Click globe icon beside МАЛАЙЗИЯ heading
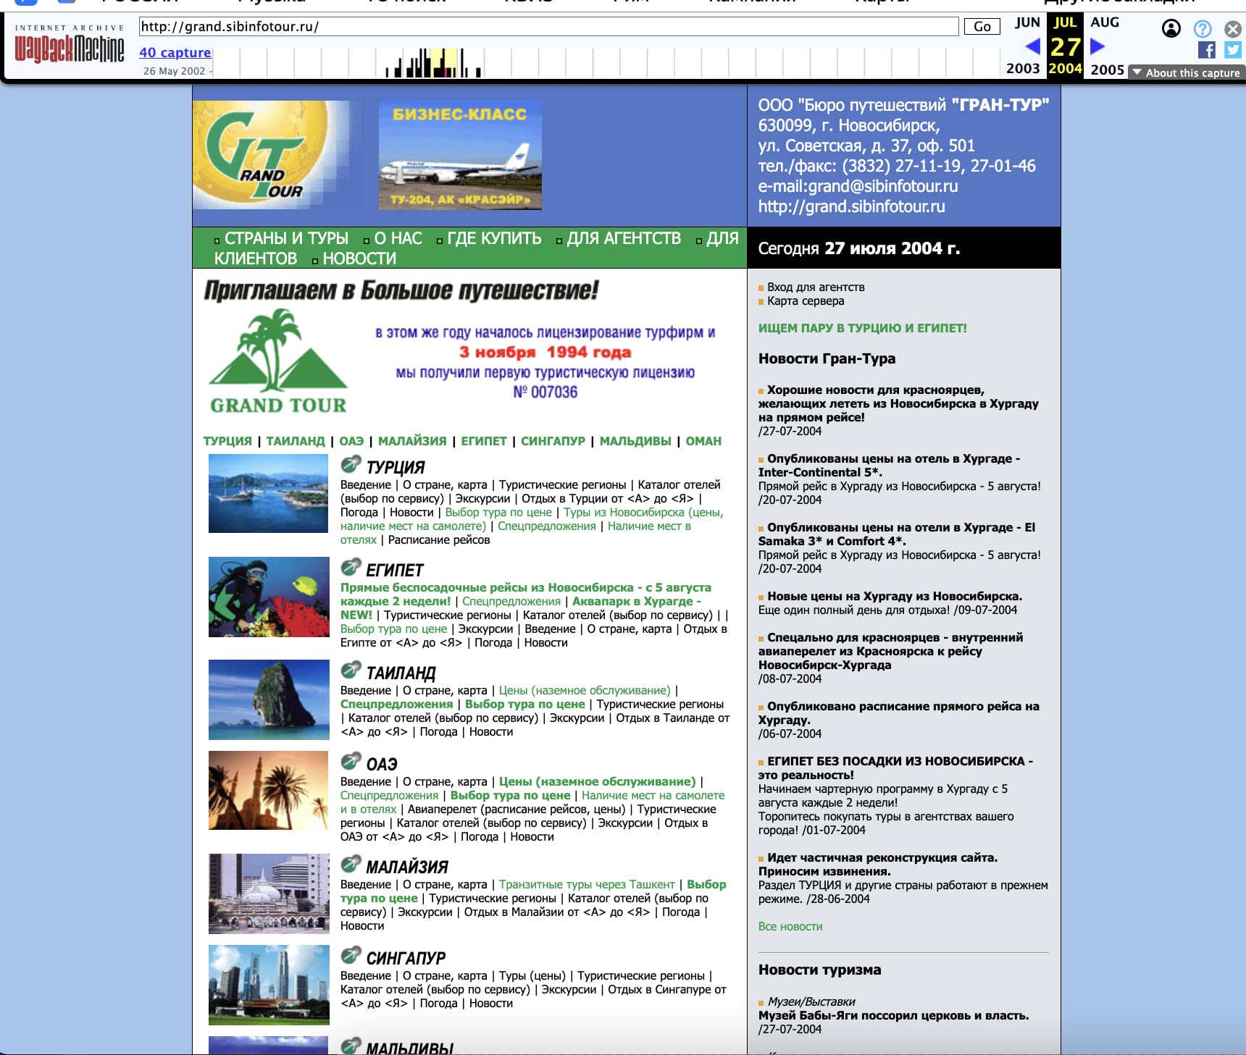Image resolution: width=1246 pixels, height=1055 pixels. pos(351,864)
